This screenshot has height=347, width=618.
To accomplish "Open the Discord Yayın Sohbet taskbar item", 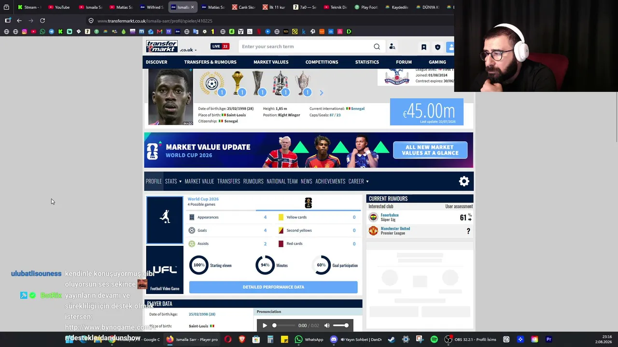I will click(356, 339).
